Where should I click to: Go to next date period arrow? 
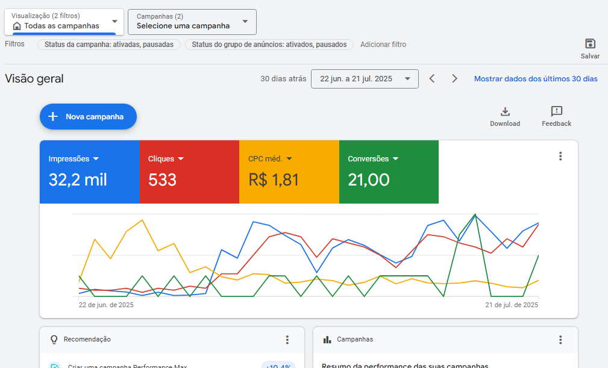(455, 79)
